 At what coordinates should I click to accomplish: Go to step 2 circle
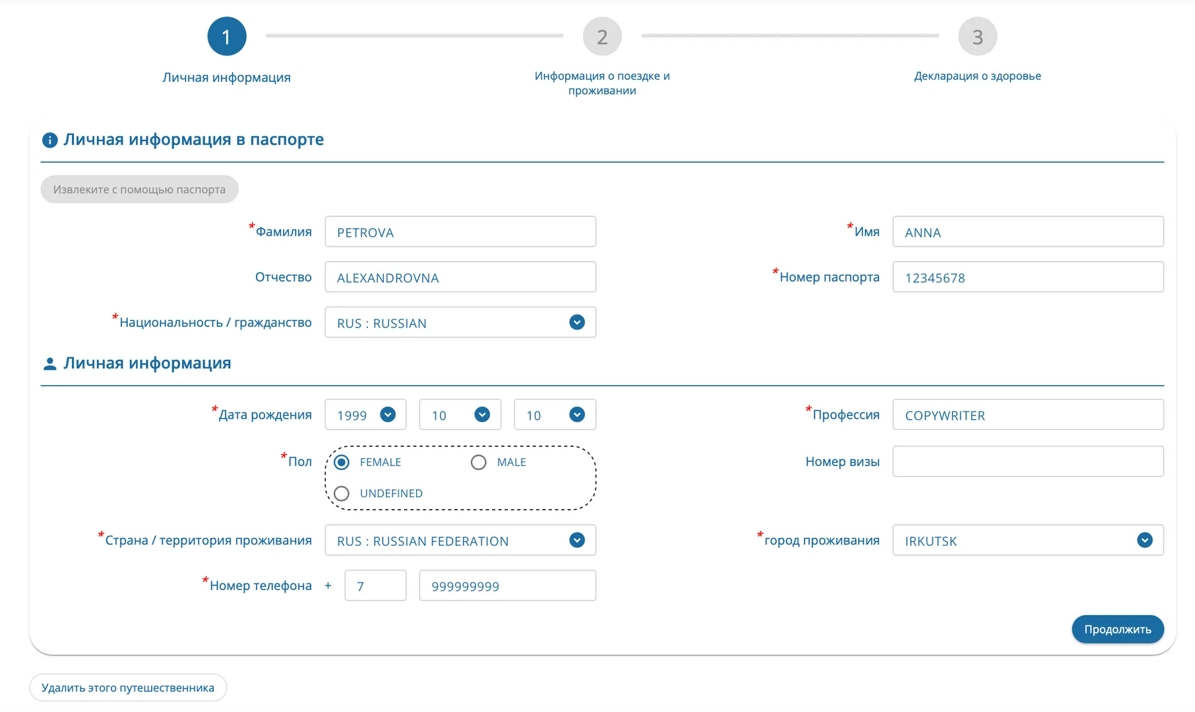(x=602, y=36)
